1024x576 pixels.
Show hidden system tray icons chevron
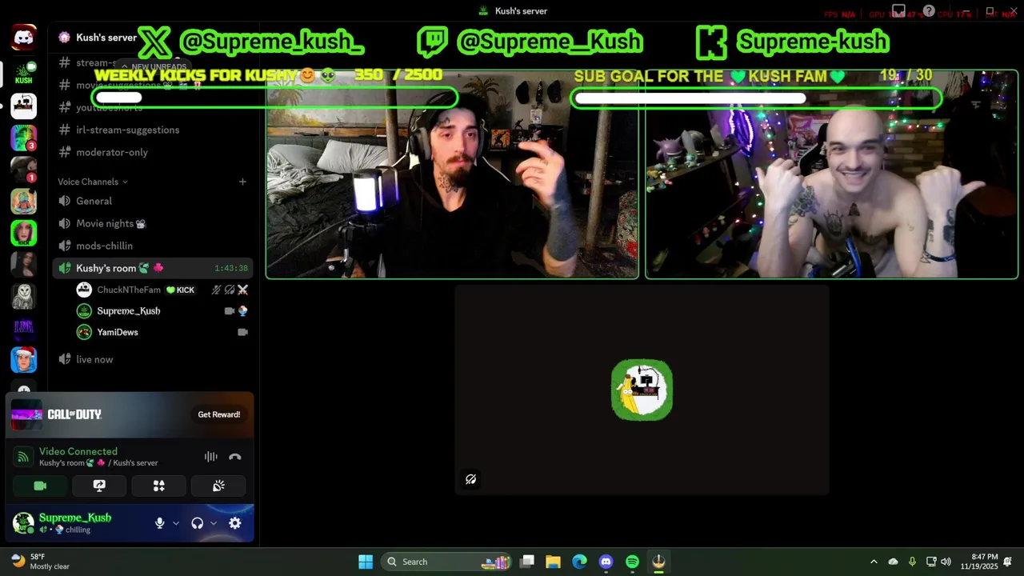tap(874, 562)
